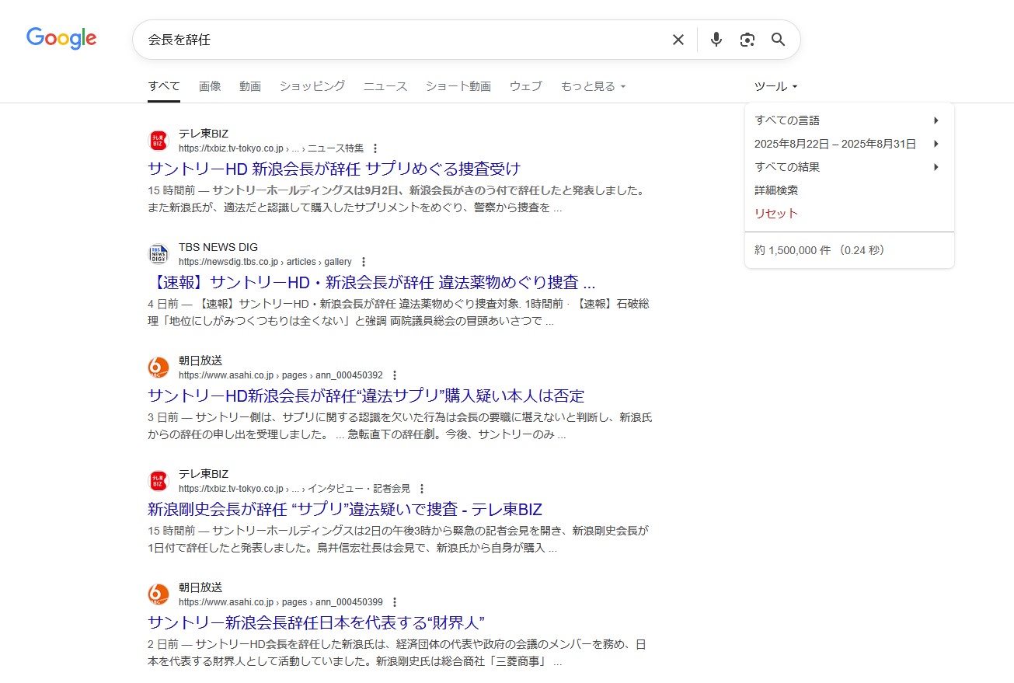The width and height of the screenshot is (1014, 683).
Task: Open 詳細検索 advanced search
Action: [776, 190]
